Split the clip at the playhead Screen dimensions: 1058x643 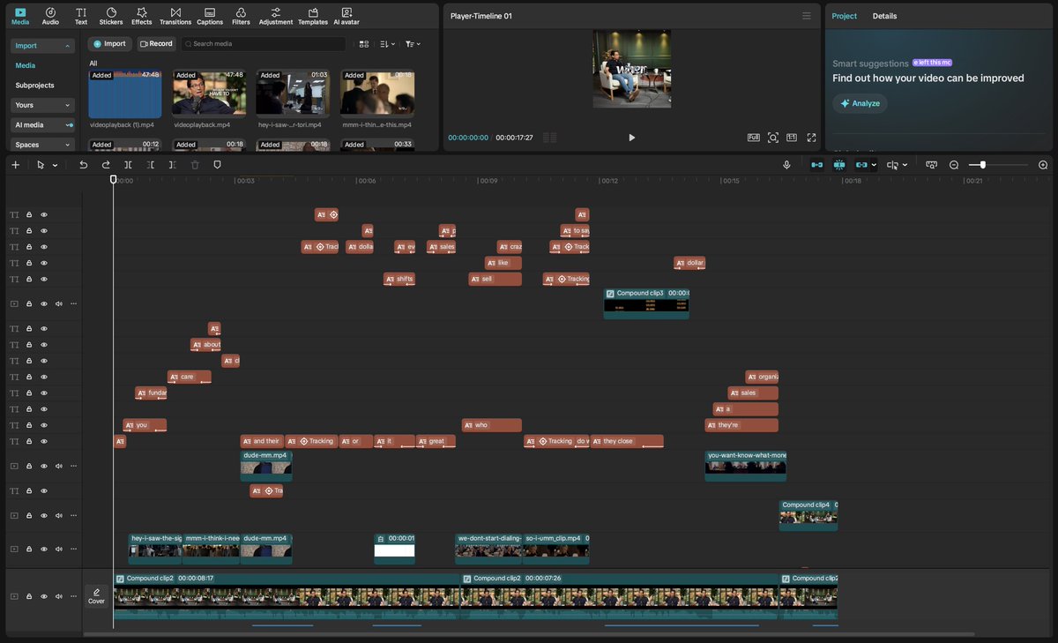(x=129, y=165)
